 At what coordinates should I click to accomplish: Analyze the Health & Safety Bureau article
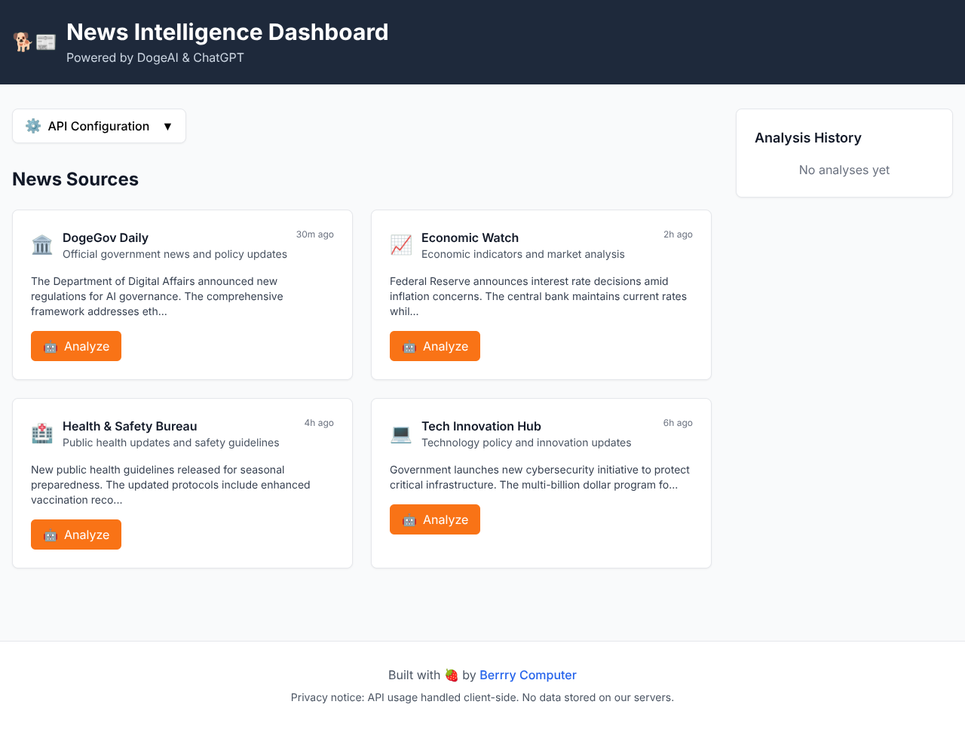pos(76,534)
